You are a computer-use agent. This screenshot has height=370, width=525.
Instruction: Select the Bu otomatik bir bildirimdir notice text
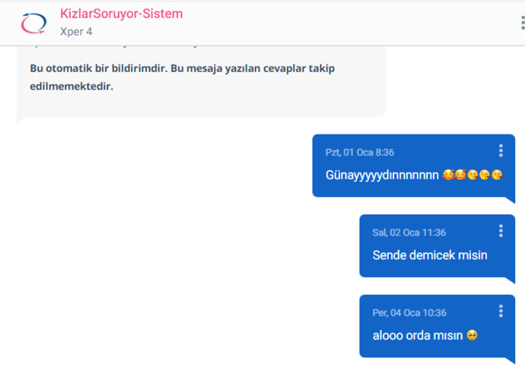183,77
